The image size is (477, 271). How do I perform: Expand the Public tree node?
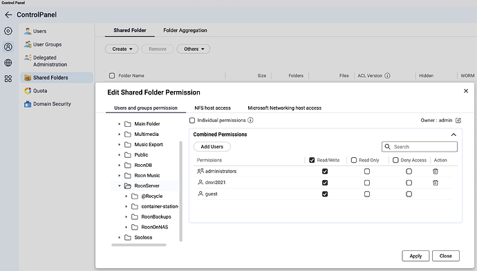click(x=119, y=154)
